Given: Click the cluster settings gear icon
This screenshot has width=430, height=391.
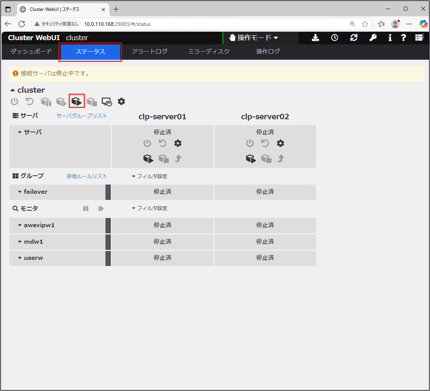Looking at the screenshot, I should point(121,102).
